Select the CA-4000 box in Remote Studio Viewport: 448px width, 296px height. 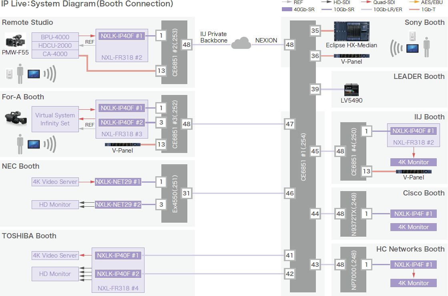click(x=55, y=54)
